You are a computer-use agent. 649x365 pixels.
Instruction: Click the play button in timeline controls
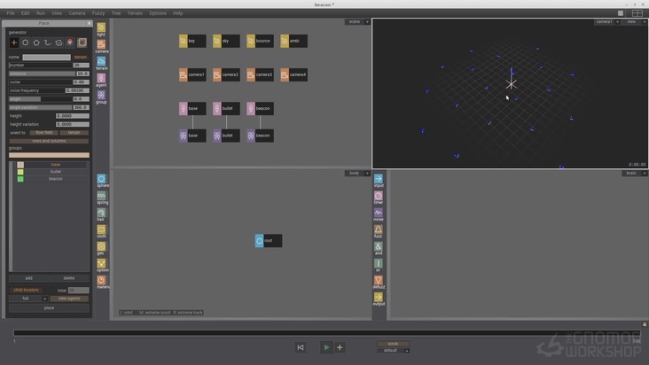pos(326,347)
